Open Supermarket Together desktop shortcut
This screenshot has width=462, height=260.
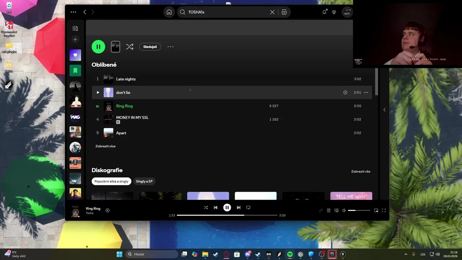9,29
